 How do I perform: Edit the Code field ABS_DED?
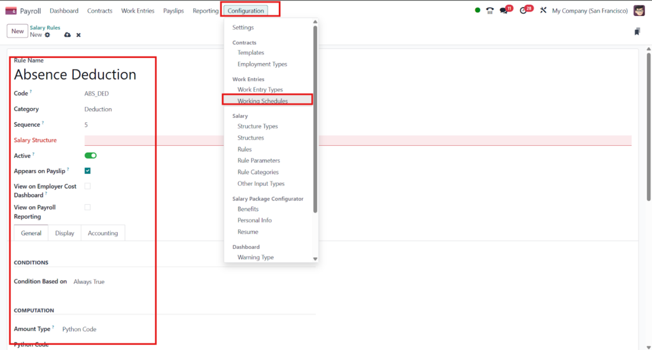coord(97,94)
